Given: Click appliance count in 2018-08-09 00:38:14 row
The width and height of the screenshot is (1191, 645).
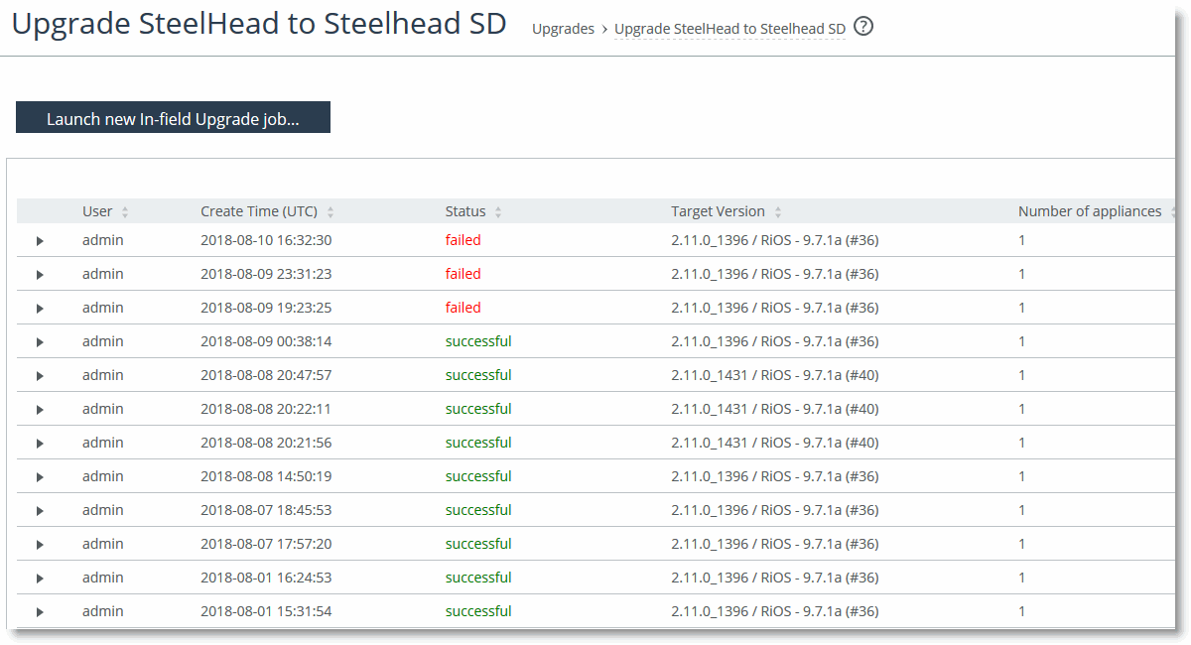Looking at the screenshot, I should [x=1022, y=341].
